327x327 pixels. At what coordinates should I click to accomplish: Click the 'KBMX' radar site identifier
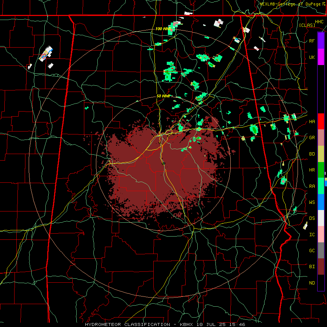pyautogui.click(x=186, y=324)
